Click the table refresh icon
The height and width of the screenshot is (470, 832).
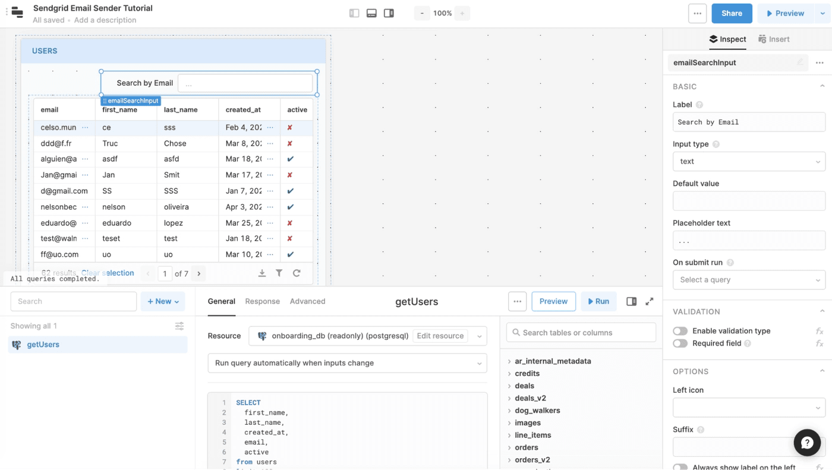[297, 273]
